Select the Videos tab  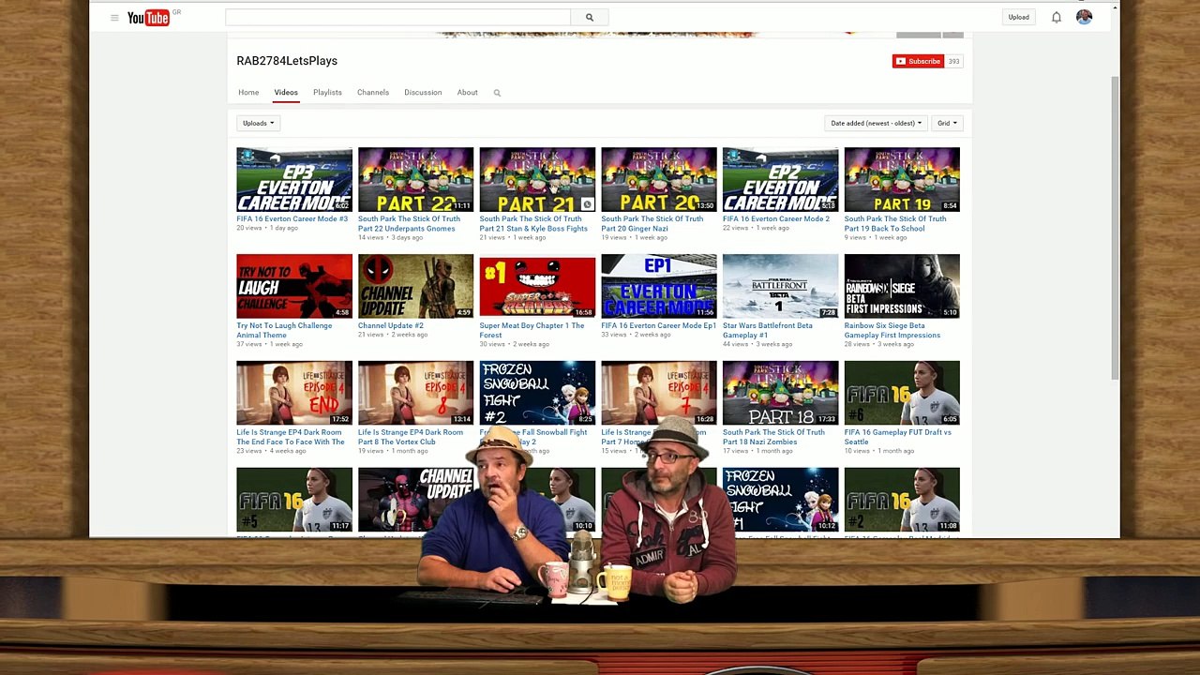[x=286, y=93]
